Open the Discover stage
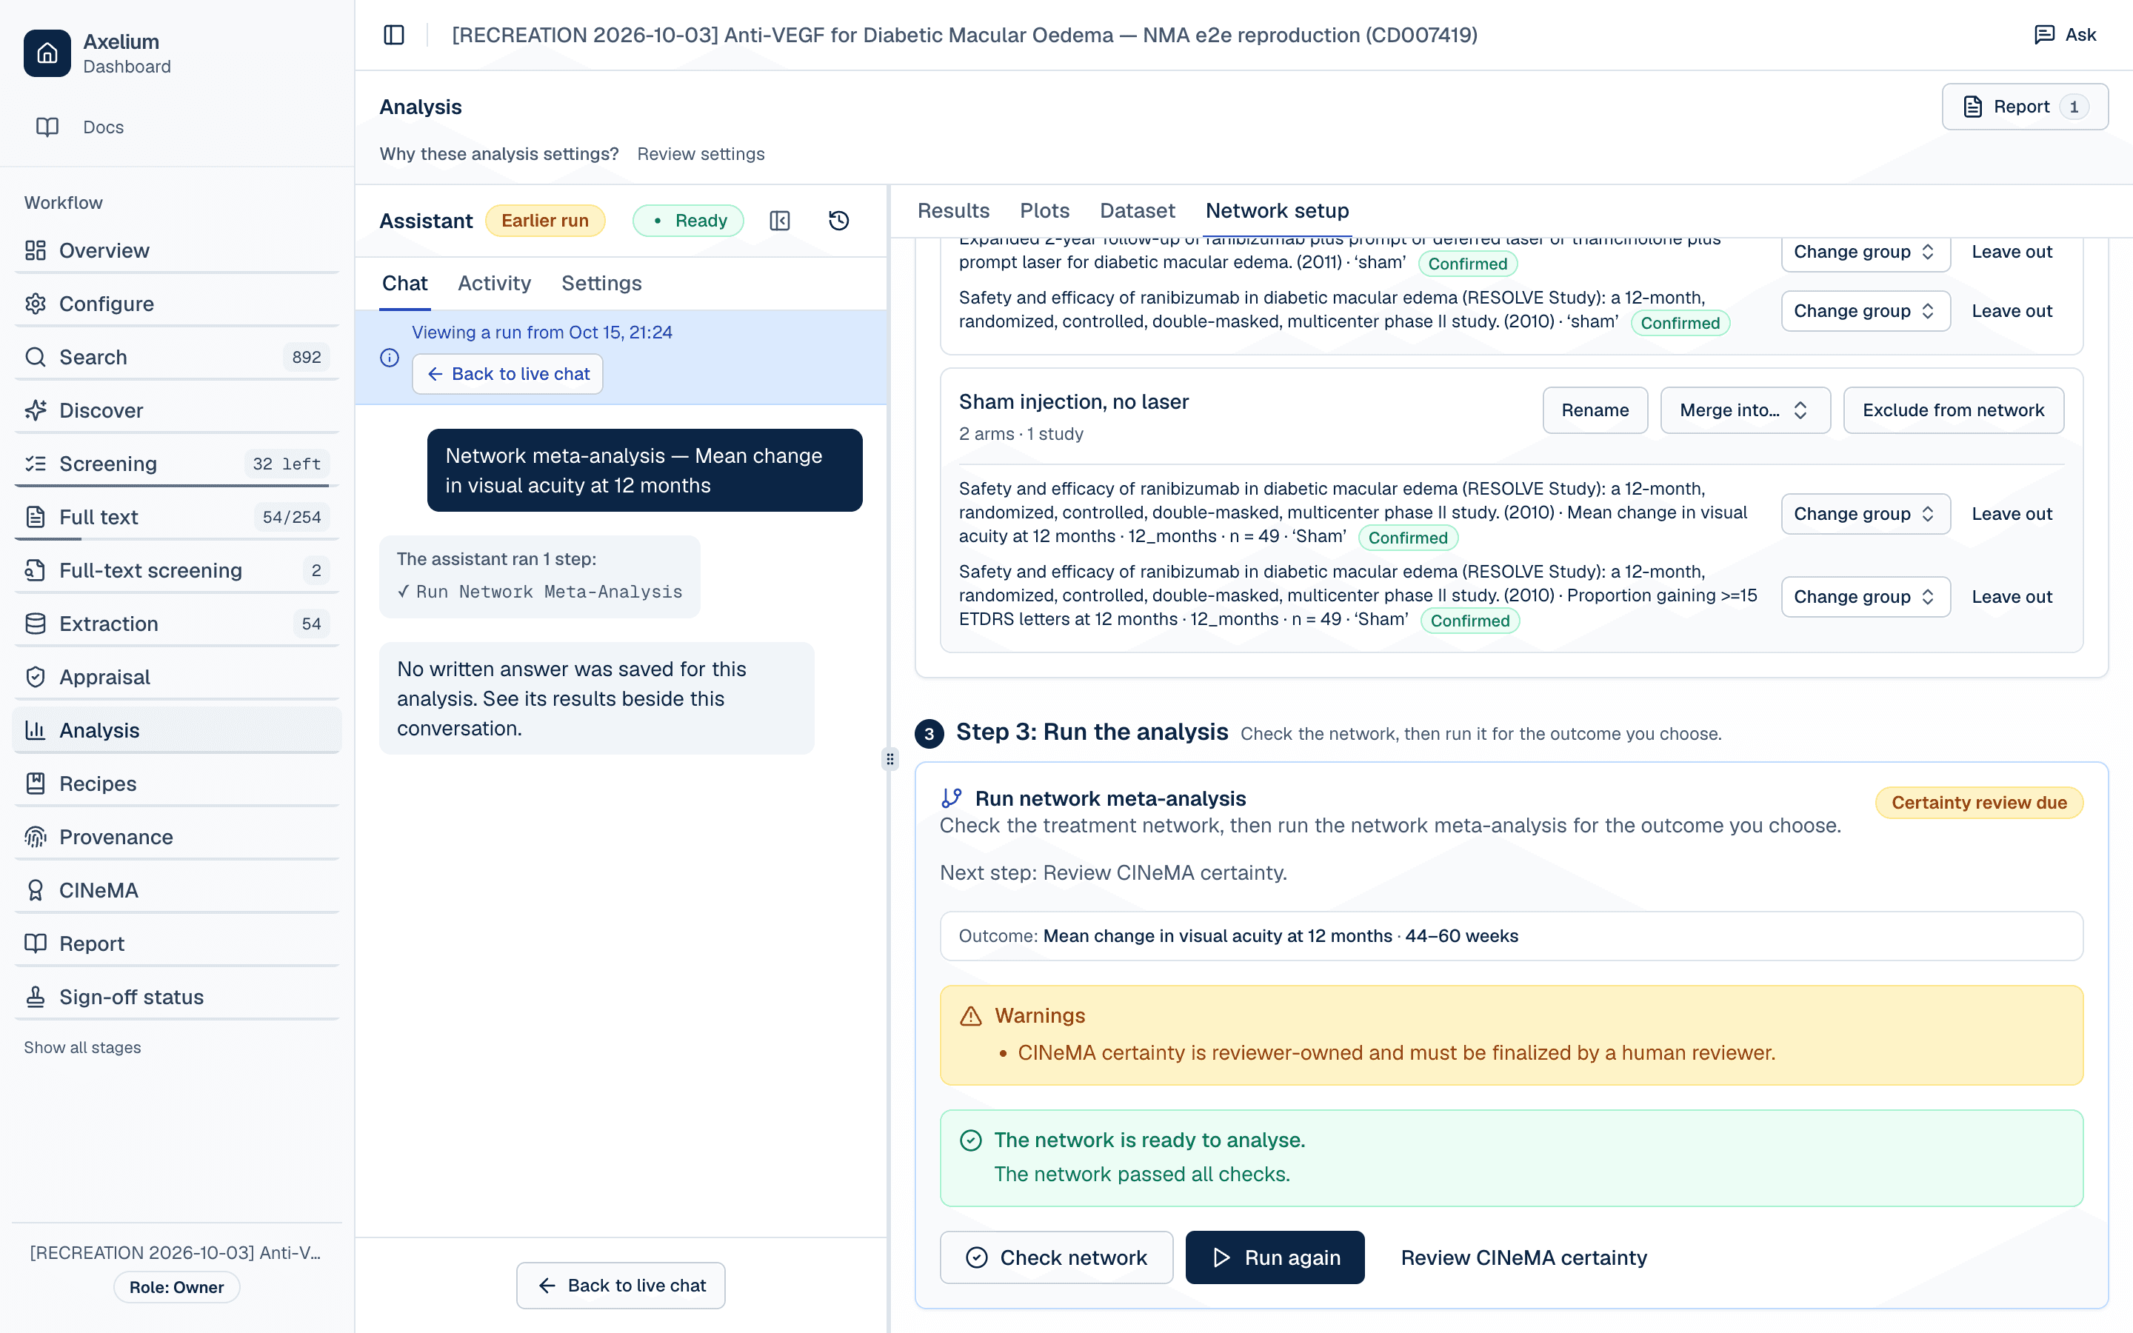 (x=177, y=410)
